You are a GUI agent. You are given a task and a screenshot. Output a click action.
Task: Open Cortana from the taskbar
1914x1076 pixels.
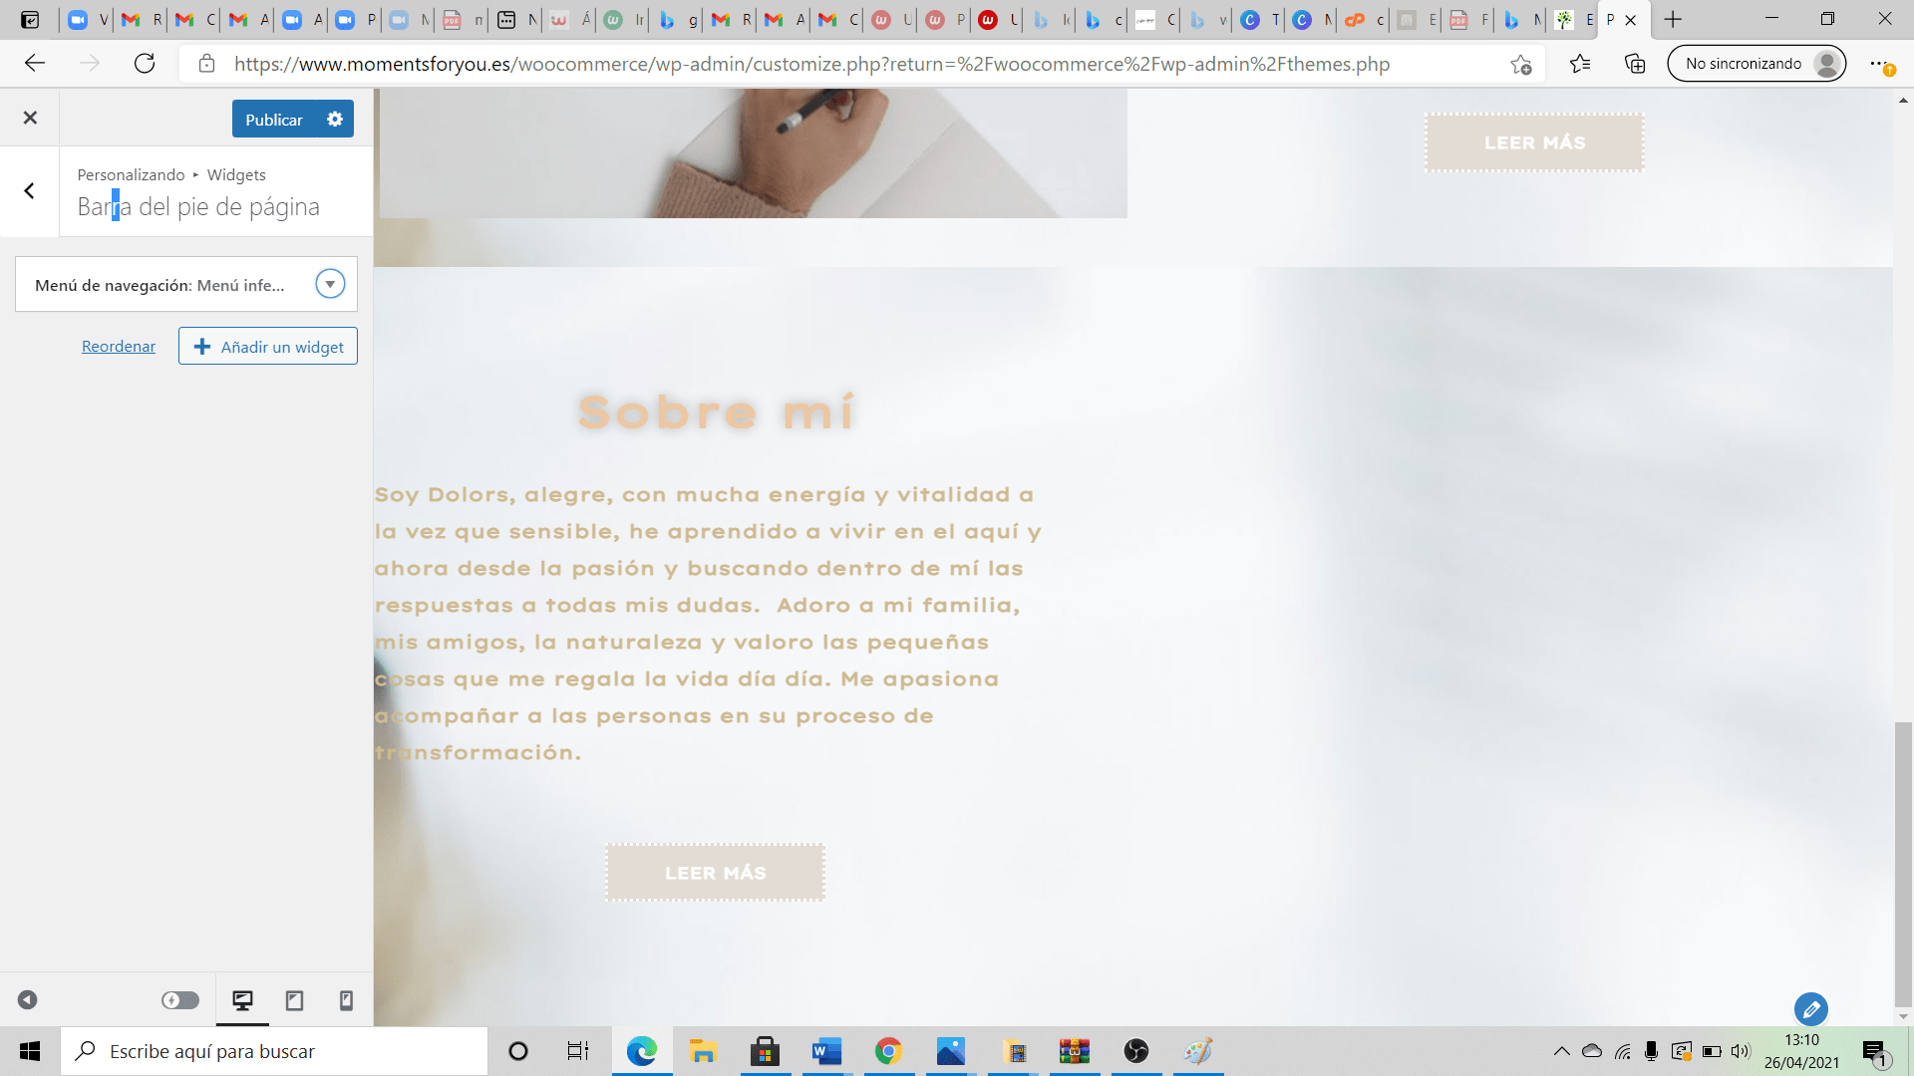(517, 1051)
